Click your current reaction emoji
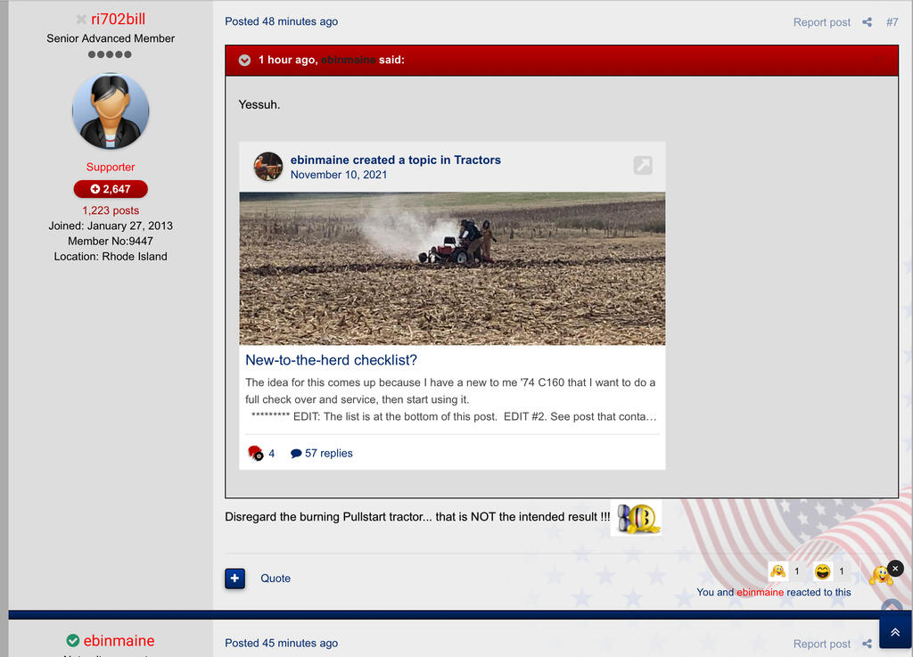Viewport: 913px width, 657px height. tap(881, 576)
